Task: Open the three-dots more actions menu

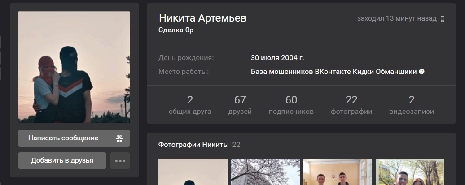Action: [x=120, y=161]
